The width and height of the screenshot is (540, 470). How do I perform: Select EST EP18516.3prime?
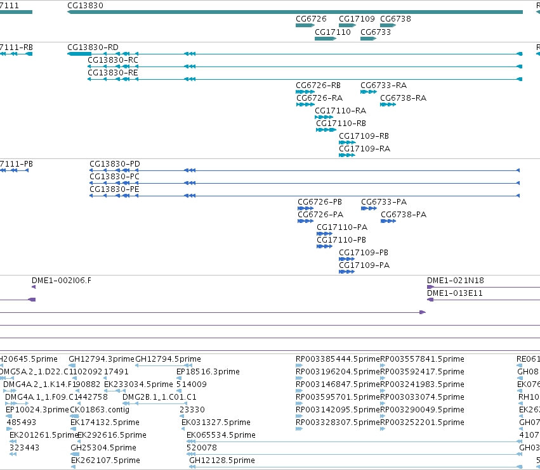coord(179,378)
